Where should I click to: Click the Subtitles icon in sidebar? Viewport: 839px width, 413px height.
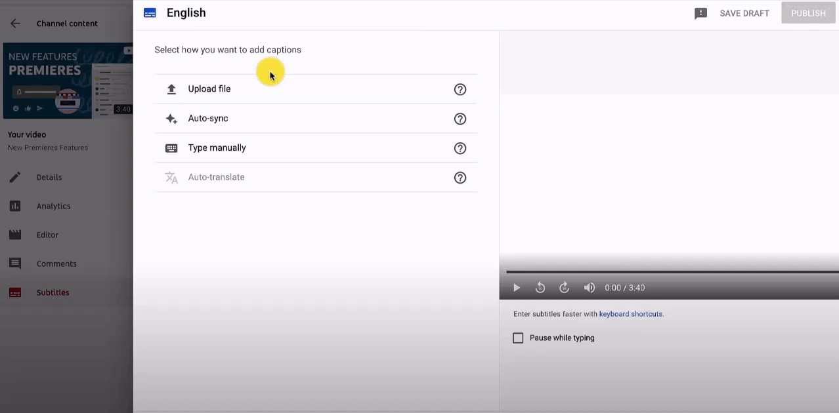(x=15, y=292)
